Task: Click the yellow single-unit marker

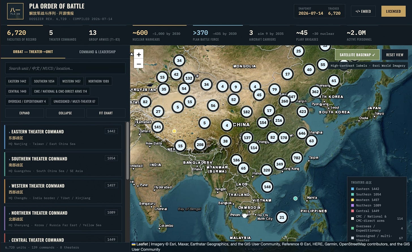Action: (174, 131)
